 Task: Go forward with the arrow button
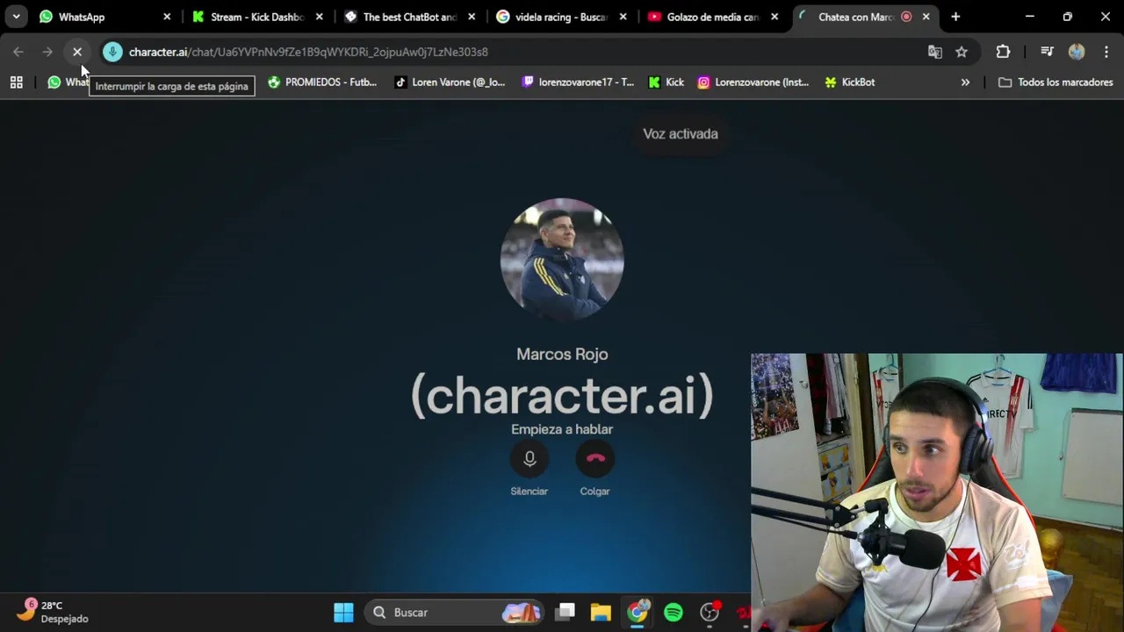[47, 52]
